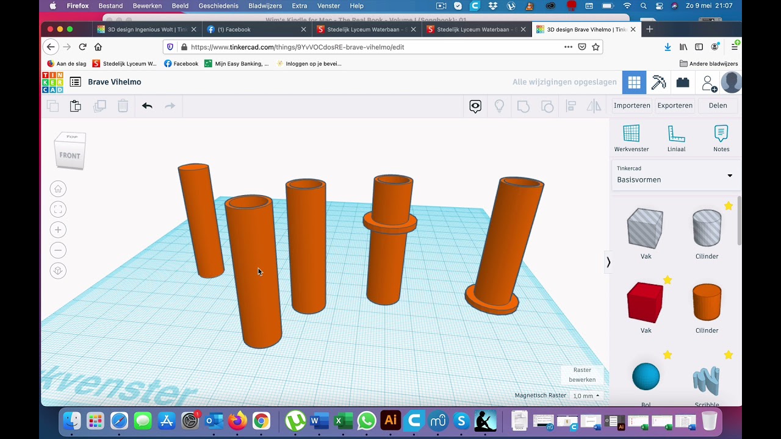Select the Notes tool
Viewport: 781px width, 439px height.
click(721, 138)
